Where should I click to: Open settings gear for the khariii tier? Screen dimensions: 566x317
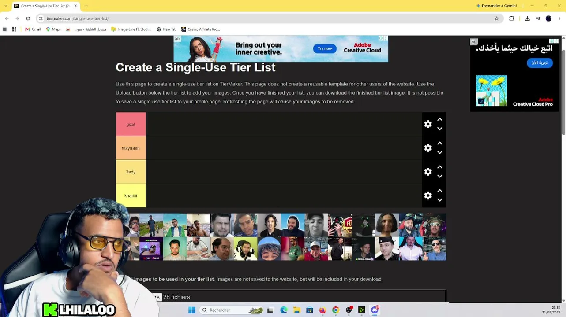[428, 195]
